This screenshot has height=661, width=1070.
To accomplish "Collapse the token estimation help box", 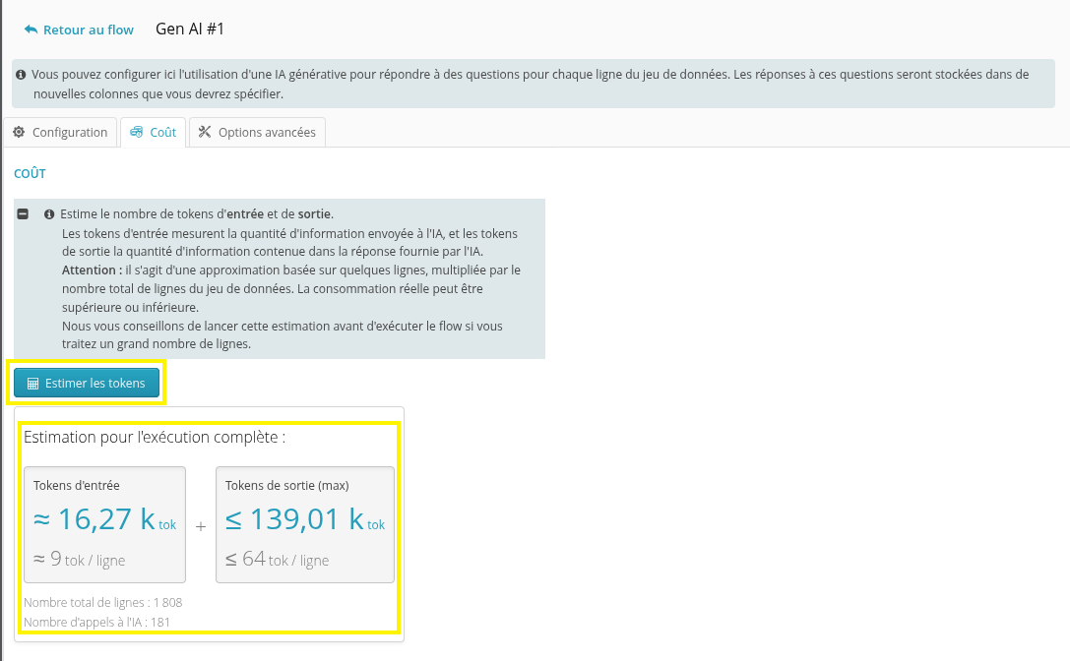I will (x=23, y=213).
